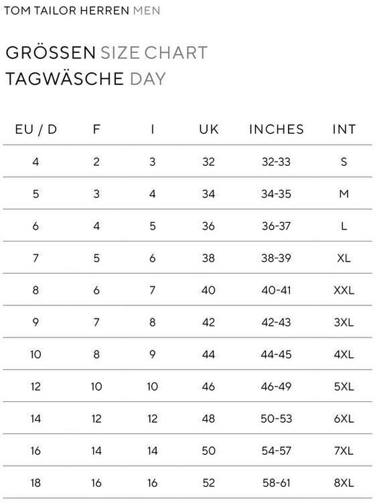Click the 8XL size cell

pyautogui.click(x=344, y=483)
